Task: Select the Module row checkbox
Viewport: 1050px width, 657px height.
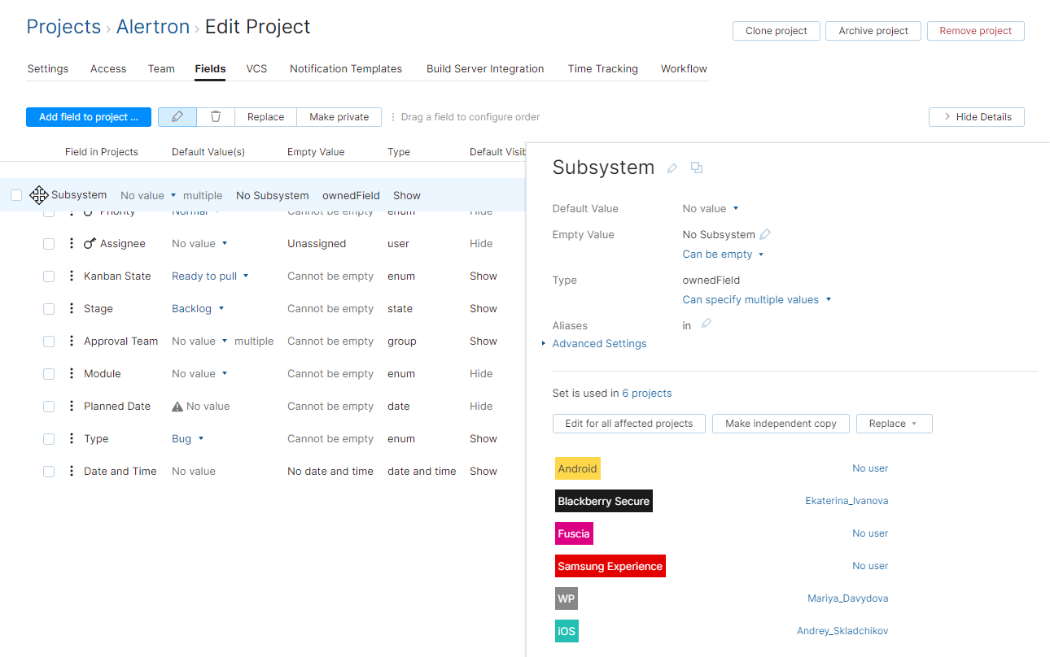Action: [48, 373]
